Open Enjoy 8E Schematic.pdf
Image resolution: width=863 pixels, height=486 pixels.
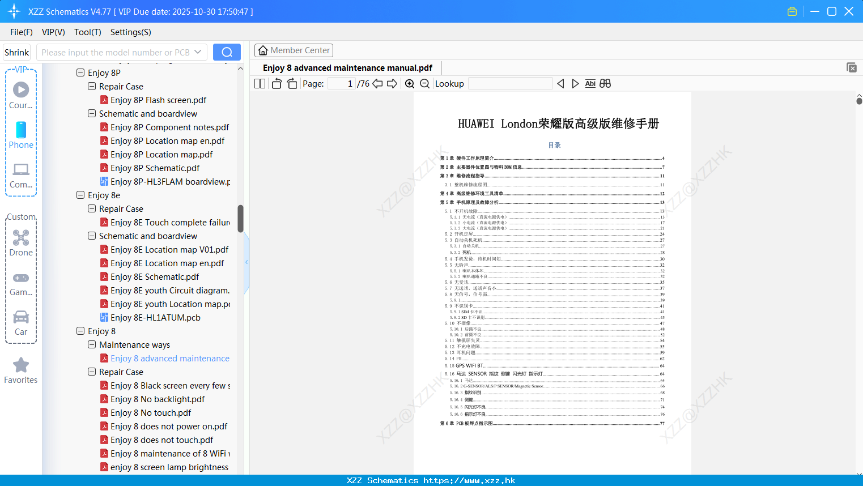tap(150, 277)
